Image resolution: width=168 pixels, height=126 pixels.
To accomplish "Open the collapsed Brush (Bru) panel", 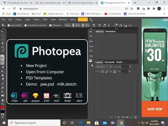I will (91, 41).
